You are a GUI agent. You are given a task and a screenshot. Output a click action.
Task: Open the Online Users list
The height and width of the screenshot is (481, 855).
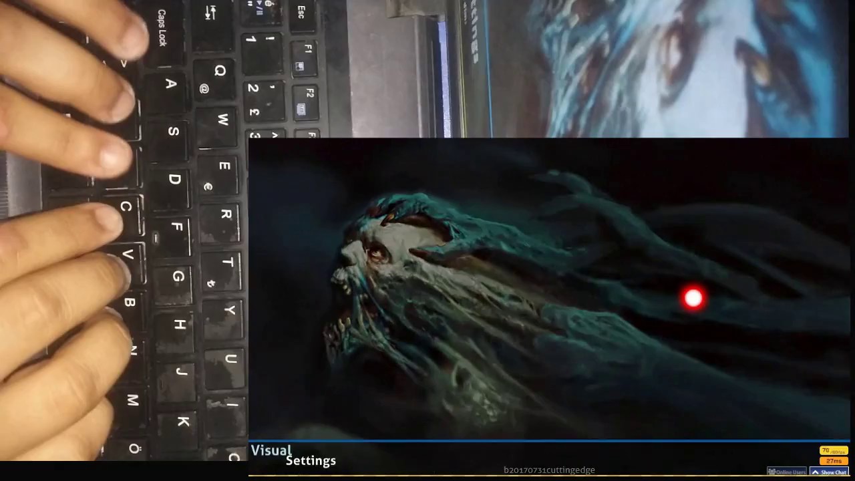coord(787,472)
